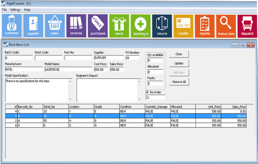Click Model Specification scrollbar up arrow
This screenshot has height=164, width=258.
(70, 81)
